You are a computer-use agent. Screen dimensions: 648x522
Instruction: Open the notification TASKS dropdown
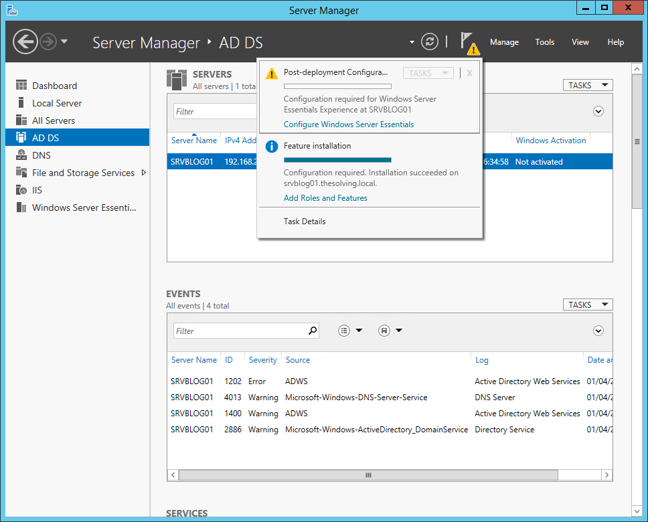coord(428,73)
